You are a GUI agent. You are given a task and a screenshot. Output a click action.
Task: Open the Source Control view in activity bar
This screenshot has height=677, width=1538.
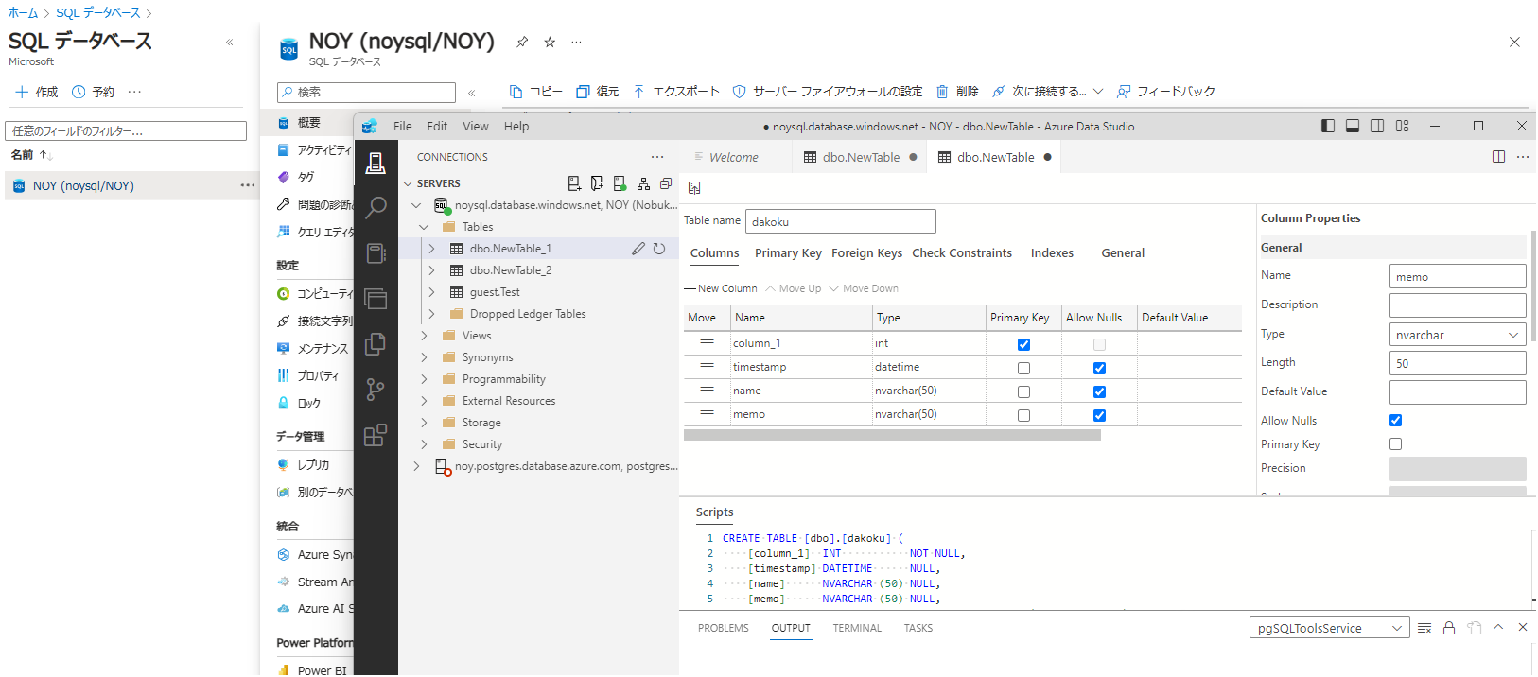pyautogui.click(x=376, y=389)
